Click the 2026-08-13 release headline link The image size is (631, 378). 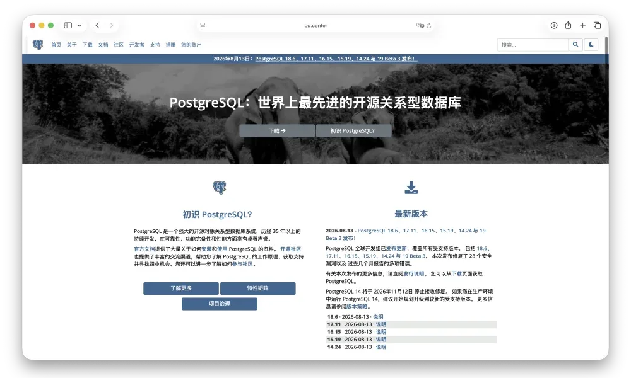click(x=406, y=234)
